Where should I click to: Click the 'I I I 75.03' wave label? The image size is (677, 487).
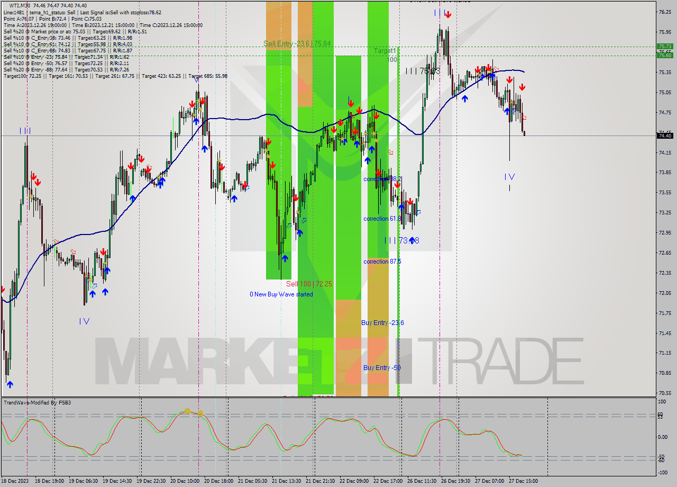click(x=423, y=71)
